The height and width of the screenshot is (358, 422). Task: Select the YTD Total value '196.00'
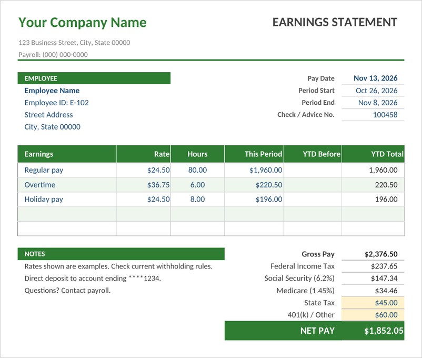[386, 200]
